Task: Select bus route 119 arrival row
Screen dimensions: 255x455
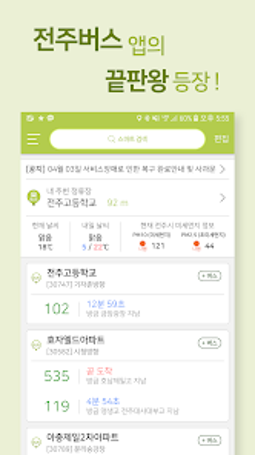Action: pos(127,406)
